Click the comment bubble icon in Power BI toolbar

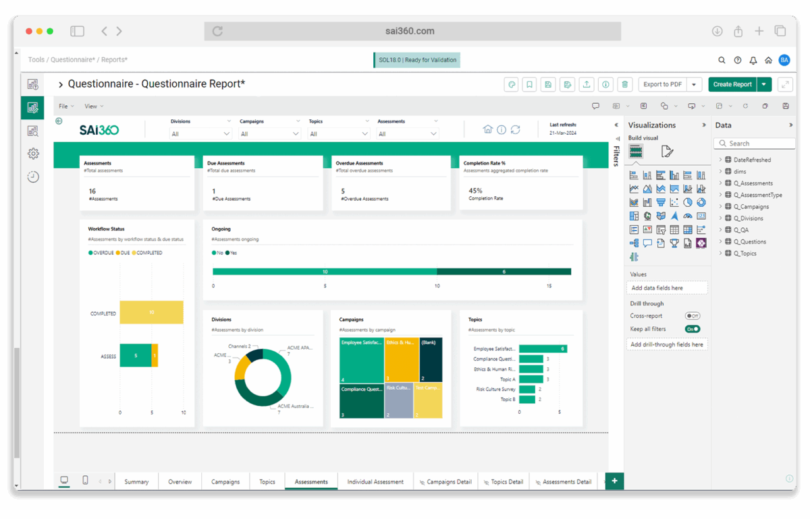click(595, 106)
